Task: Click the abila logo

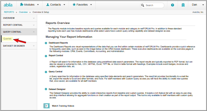Action: tap(8, 5)
